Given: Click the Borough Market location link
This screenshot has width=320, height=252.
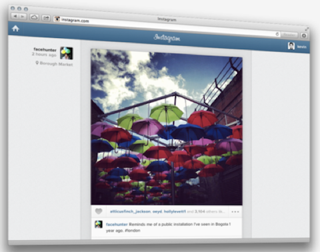Looking at the screenshot, I should [x=56, y=64].
